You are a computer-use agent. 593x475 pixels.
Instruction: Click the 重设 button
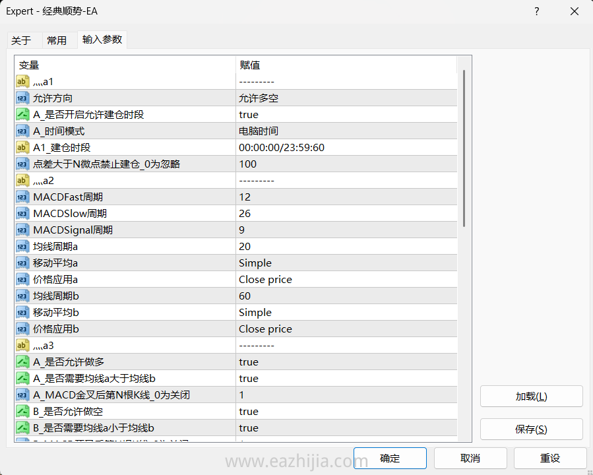coord(550,458)
